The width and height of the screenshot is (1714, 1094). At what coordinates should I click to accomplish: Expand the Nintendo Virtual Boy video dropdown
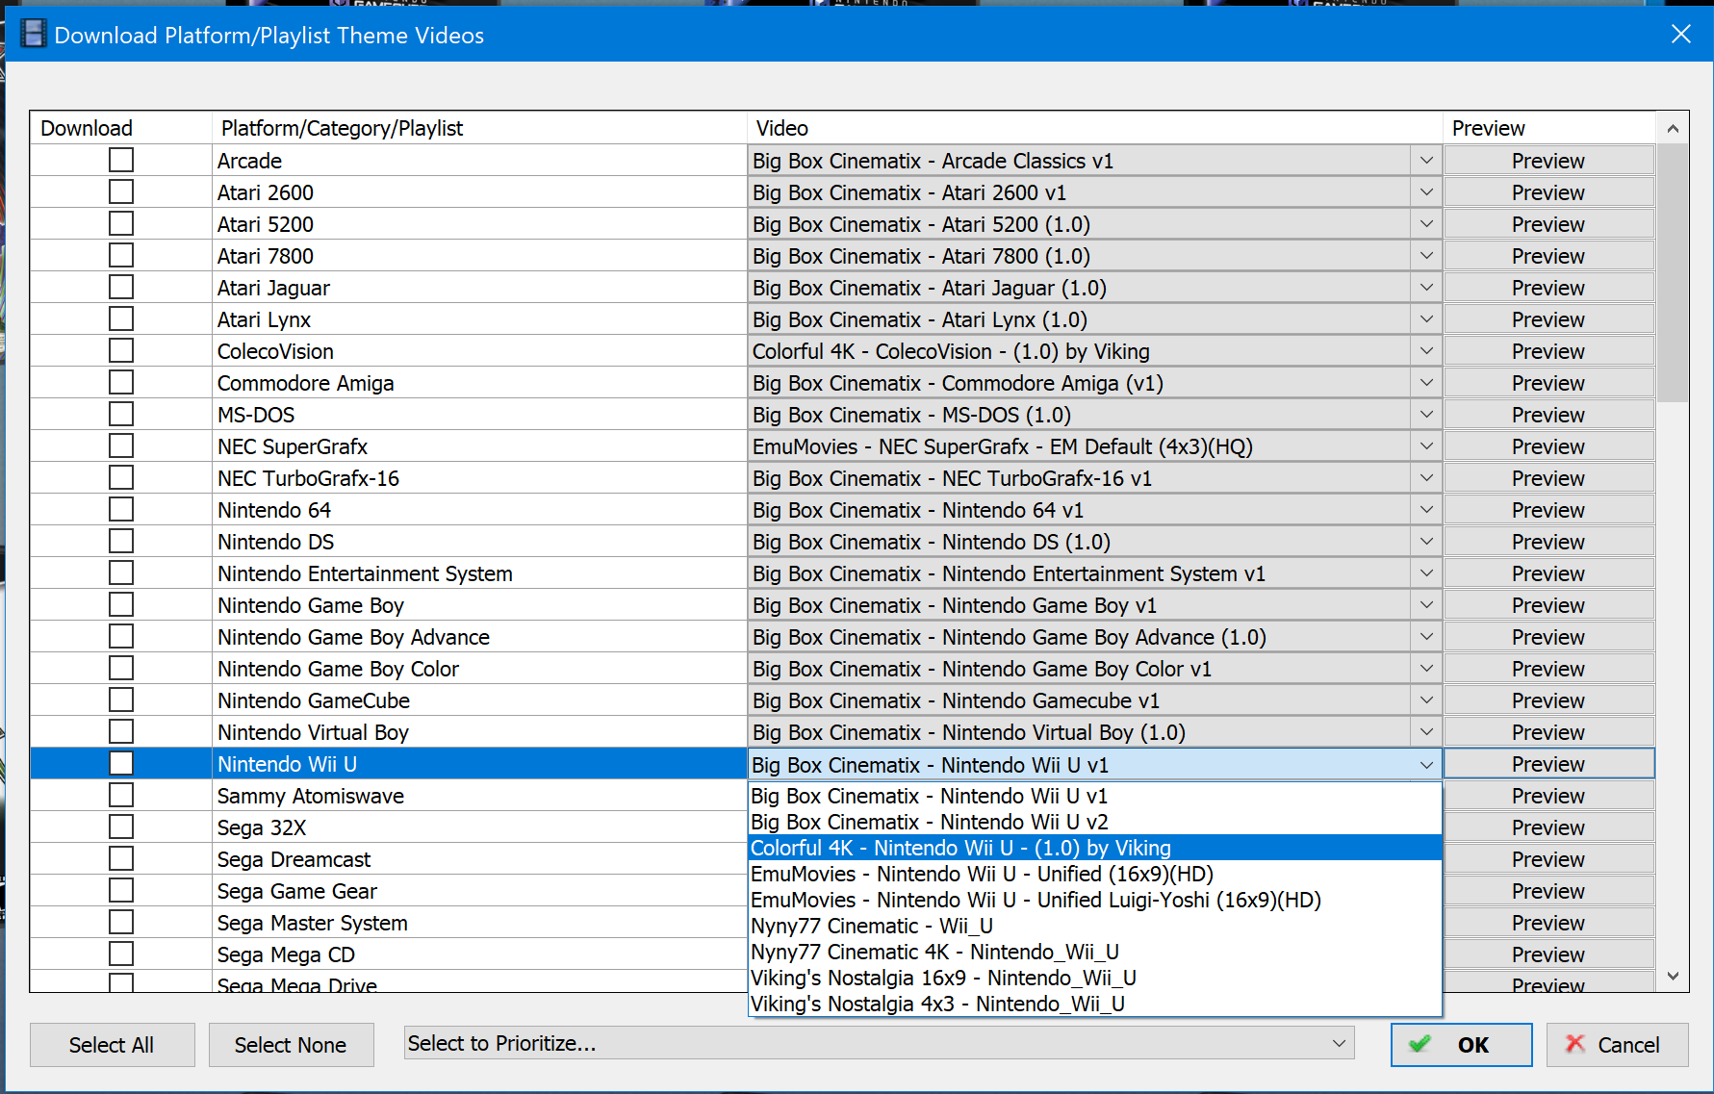tap(1426, 732)
